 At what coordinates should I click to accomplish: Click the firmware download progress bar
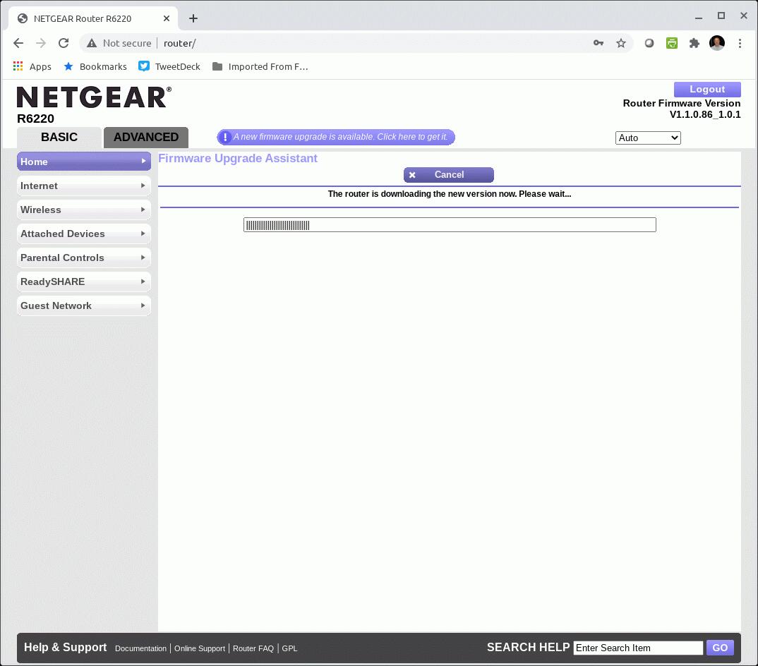450,225
